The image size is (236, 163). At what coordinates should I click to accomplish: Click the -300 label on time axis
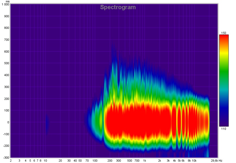pyautogui.click(x=6, y=158)
